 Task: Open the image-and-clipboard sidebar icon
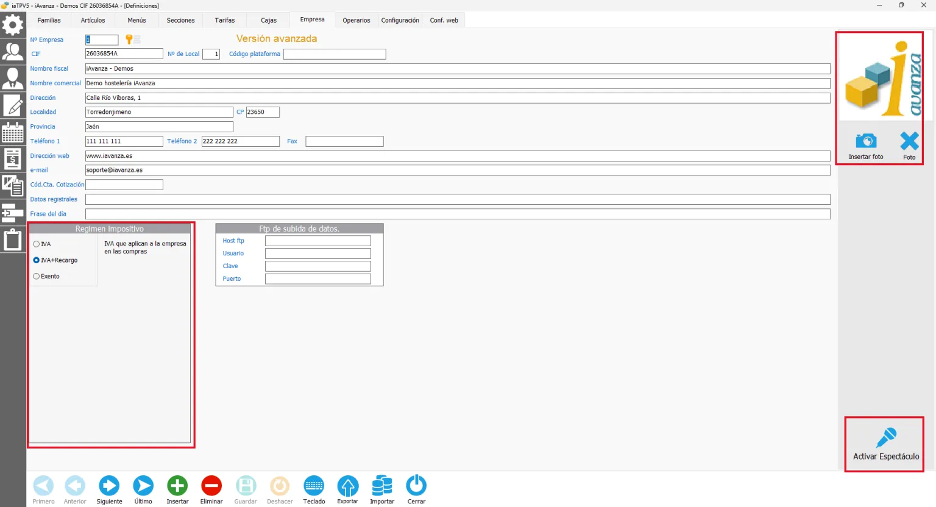13,185
